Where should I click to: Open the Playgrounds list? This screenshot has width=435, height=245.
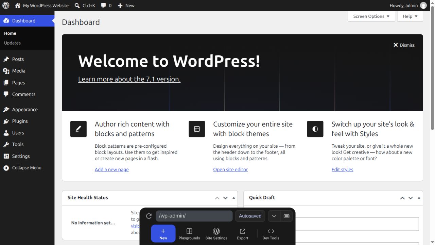point(189,234)
